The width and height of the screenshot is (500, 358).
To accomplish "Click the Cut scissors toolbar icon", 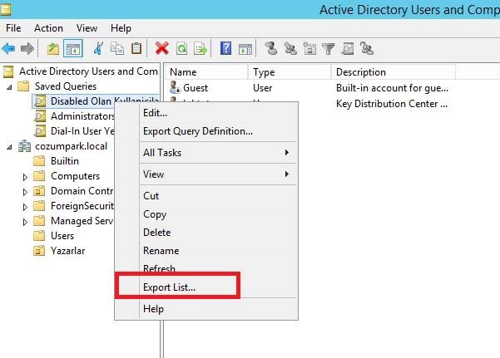I will coord(98,49).
